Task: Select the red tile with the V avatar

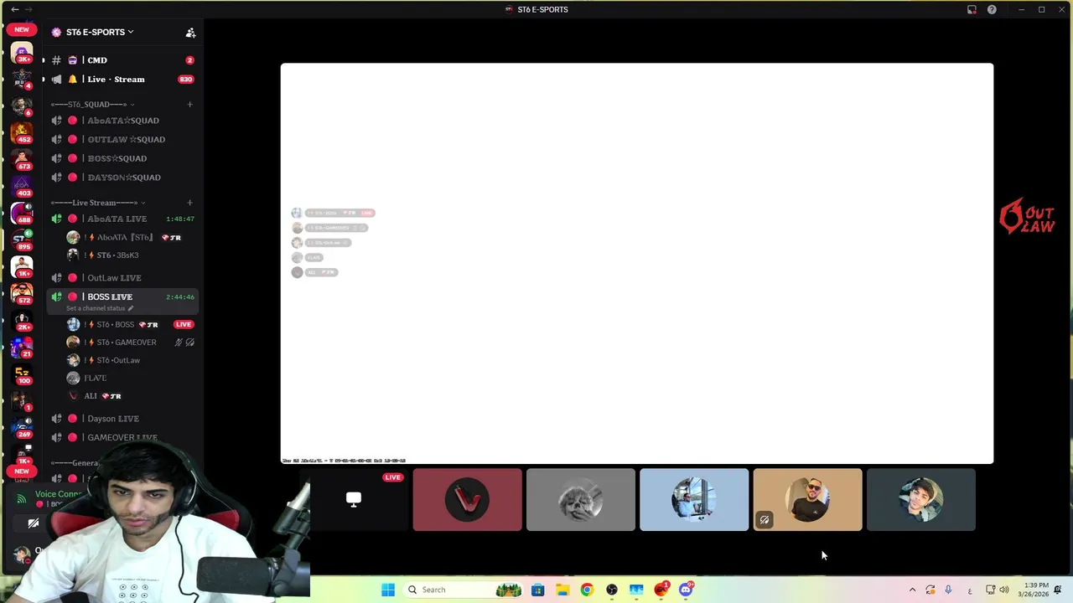Action: point(467,500)
